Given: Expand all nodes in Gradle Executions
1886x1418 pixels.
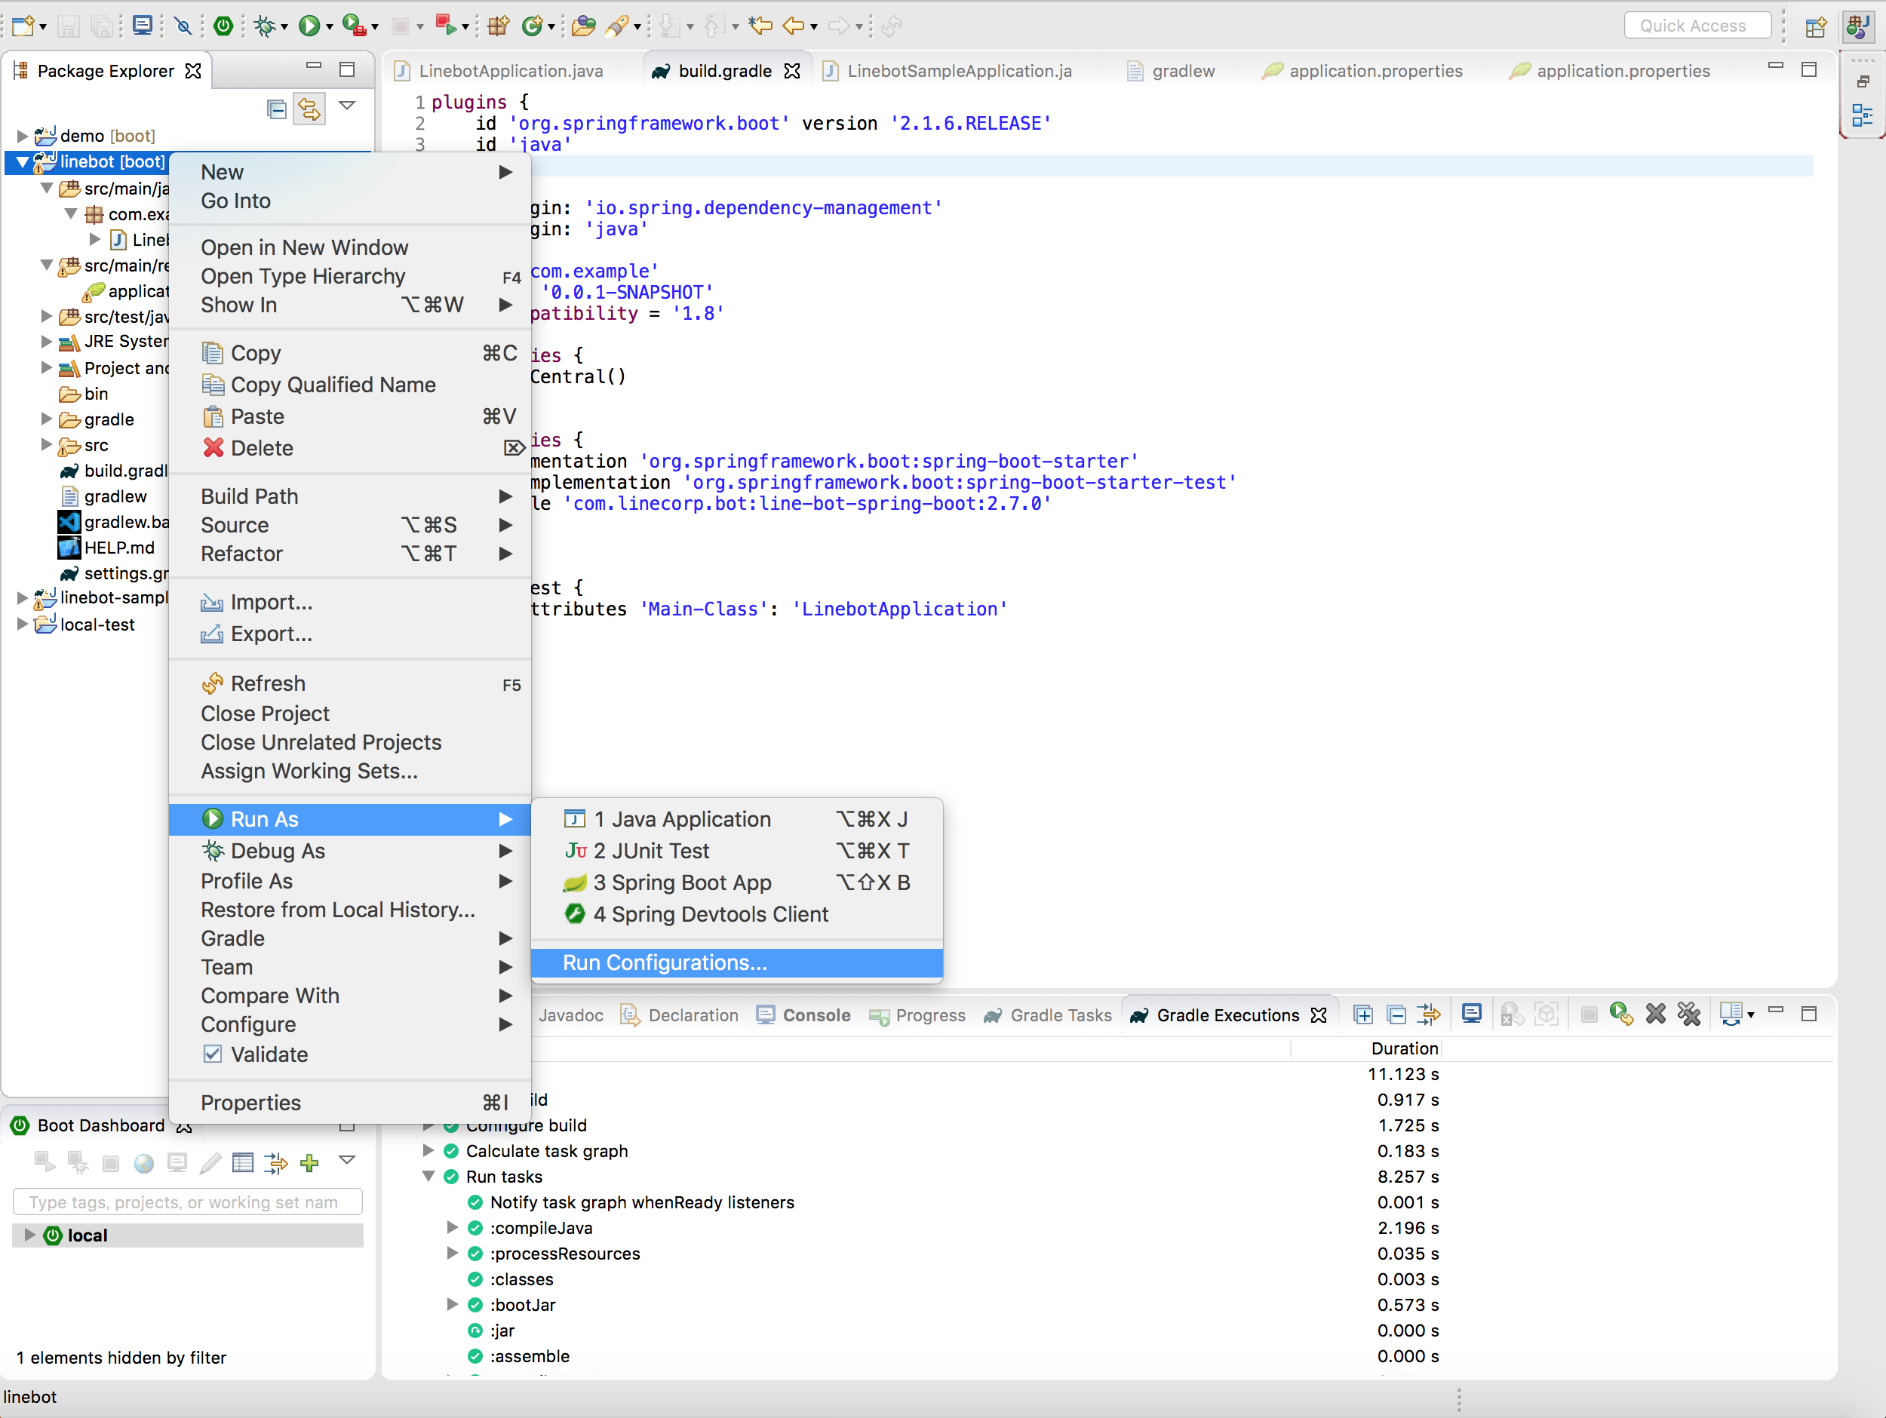Looking at the screenshot, I should 1362,1014.
